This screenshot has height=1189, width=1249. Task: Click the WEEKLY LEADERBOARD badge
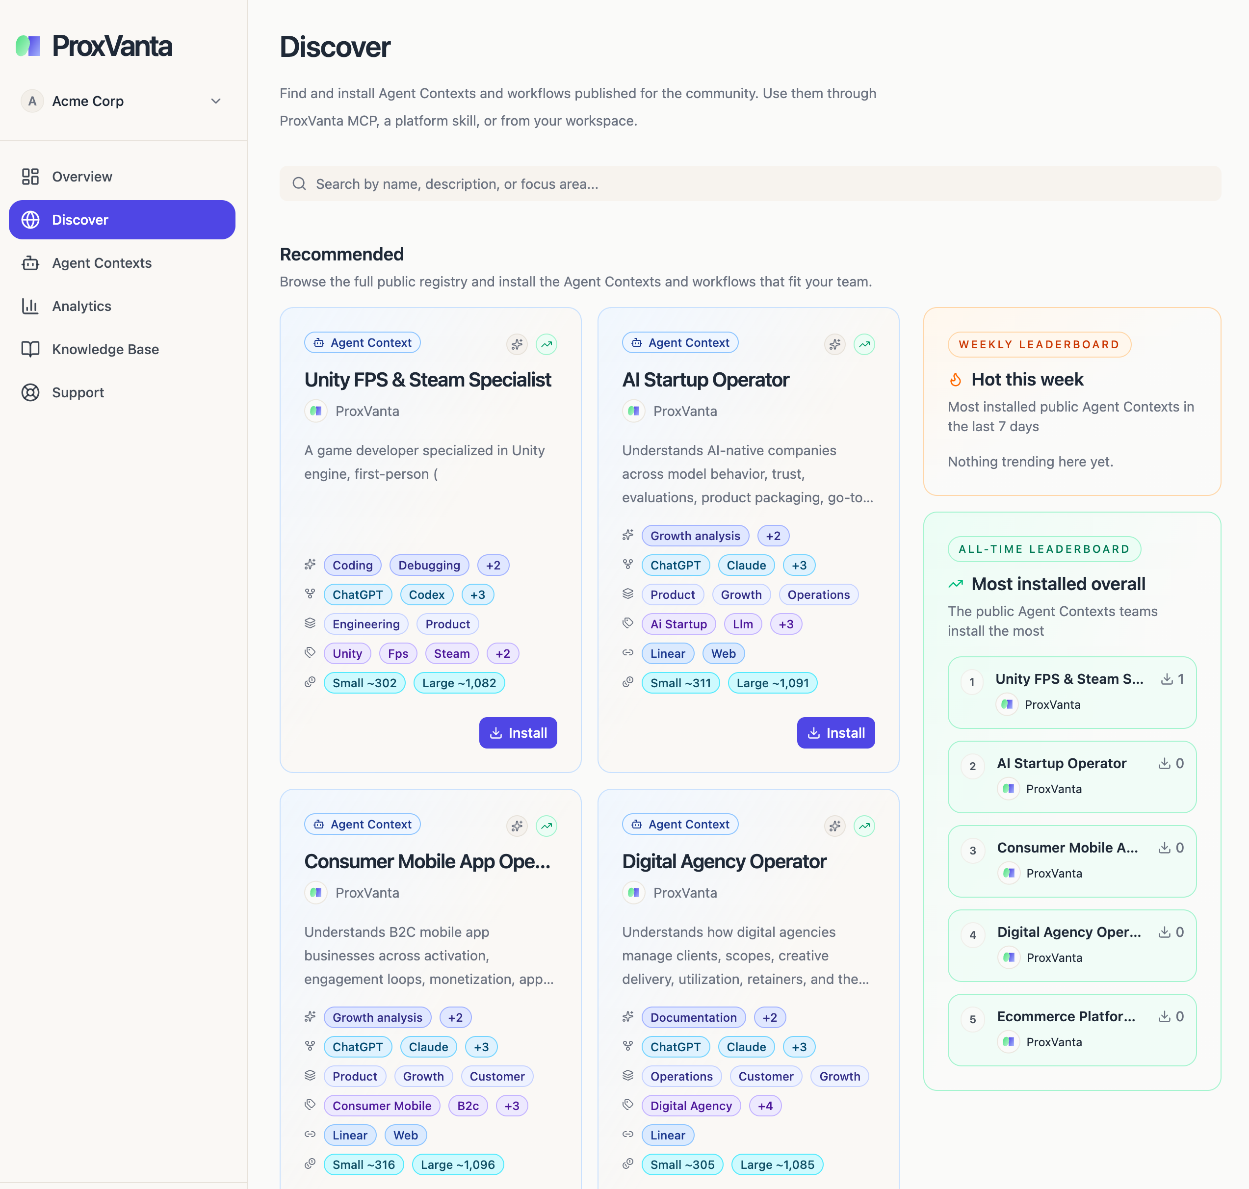click(x=1039, y=345)
